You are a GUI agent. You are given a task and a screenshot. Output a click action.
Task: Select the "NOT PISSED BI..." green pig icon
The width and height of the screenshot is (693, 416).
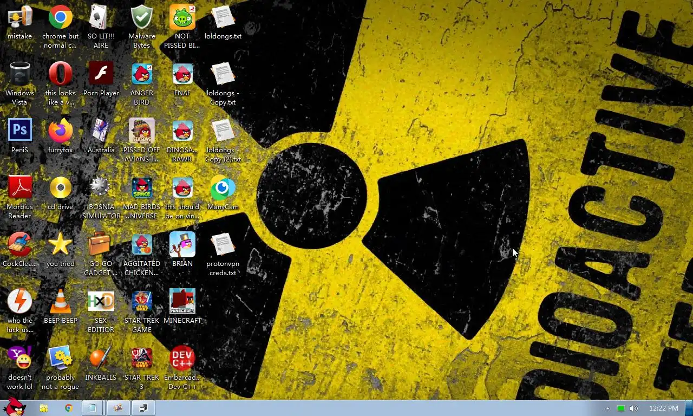[x=182, y=27]
